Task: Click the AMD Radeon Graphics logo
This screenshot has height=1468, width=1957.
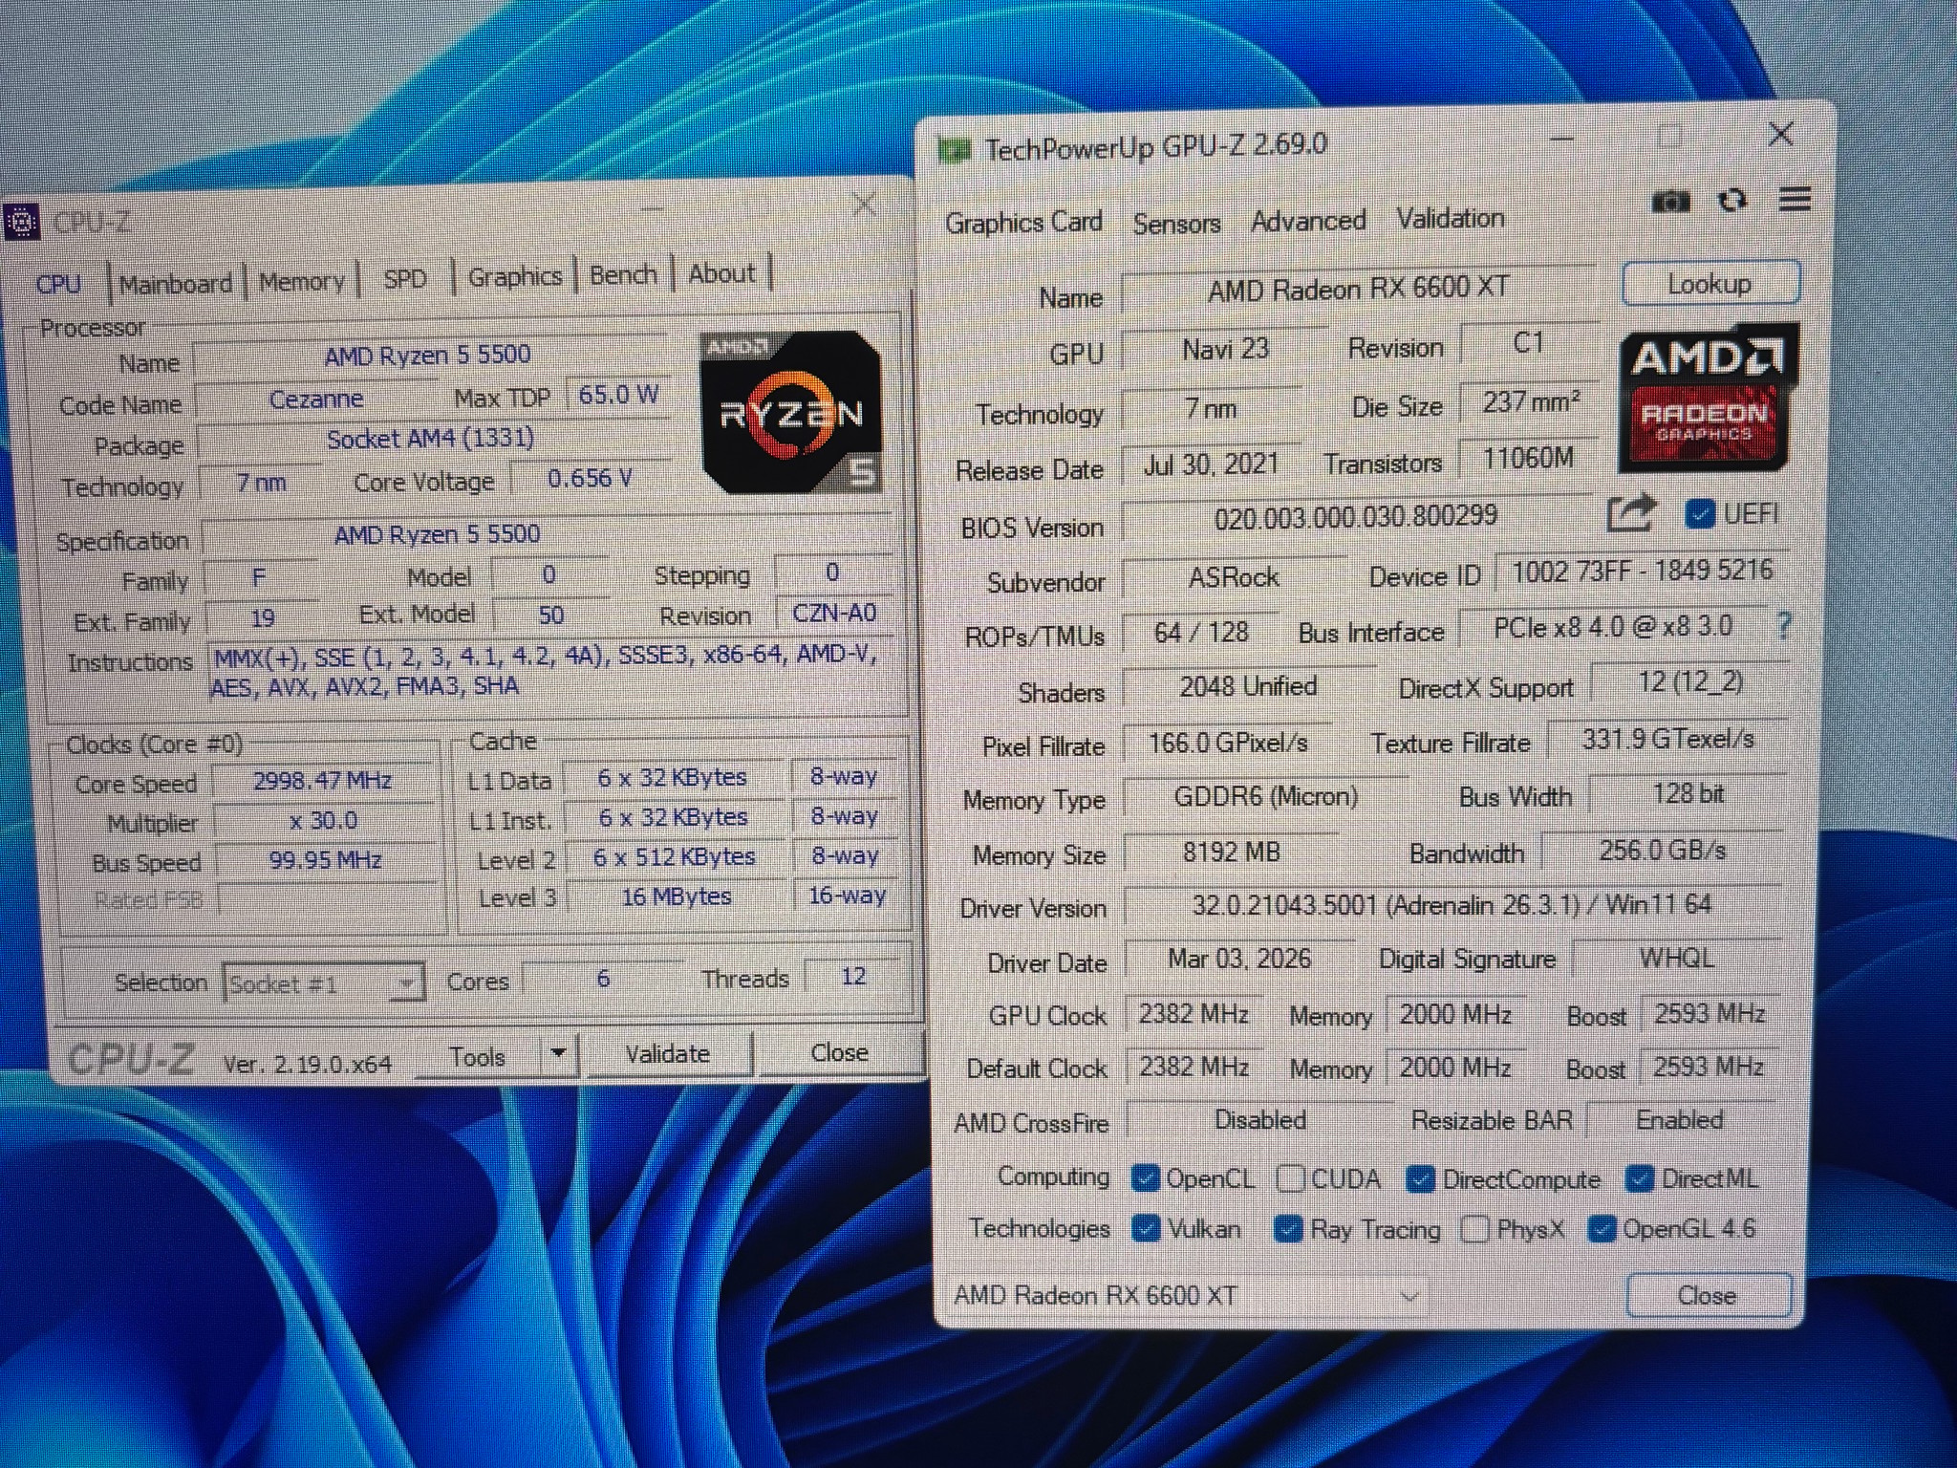Action: [1707, 399]
